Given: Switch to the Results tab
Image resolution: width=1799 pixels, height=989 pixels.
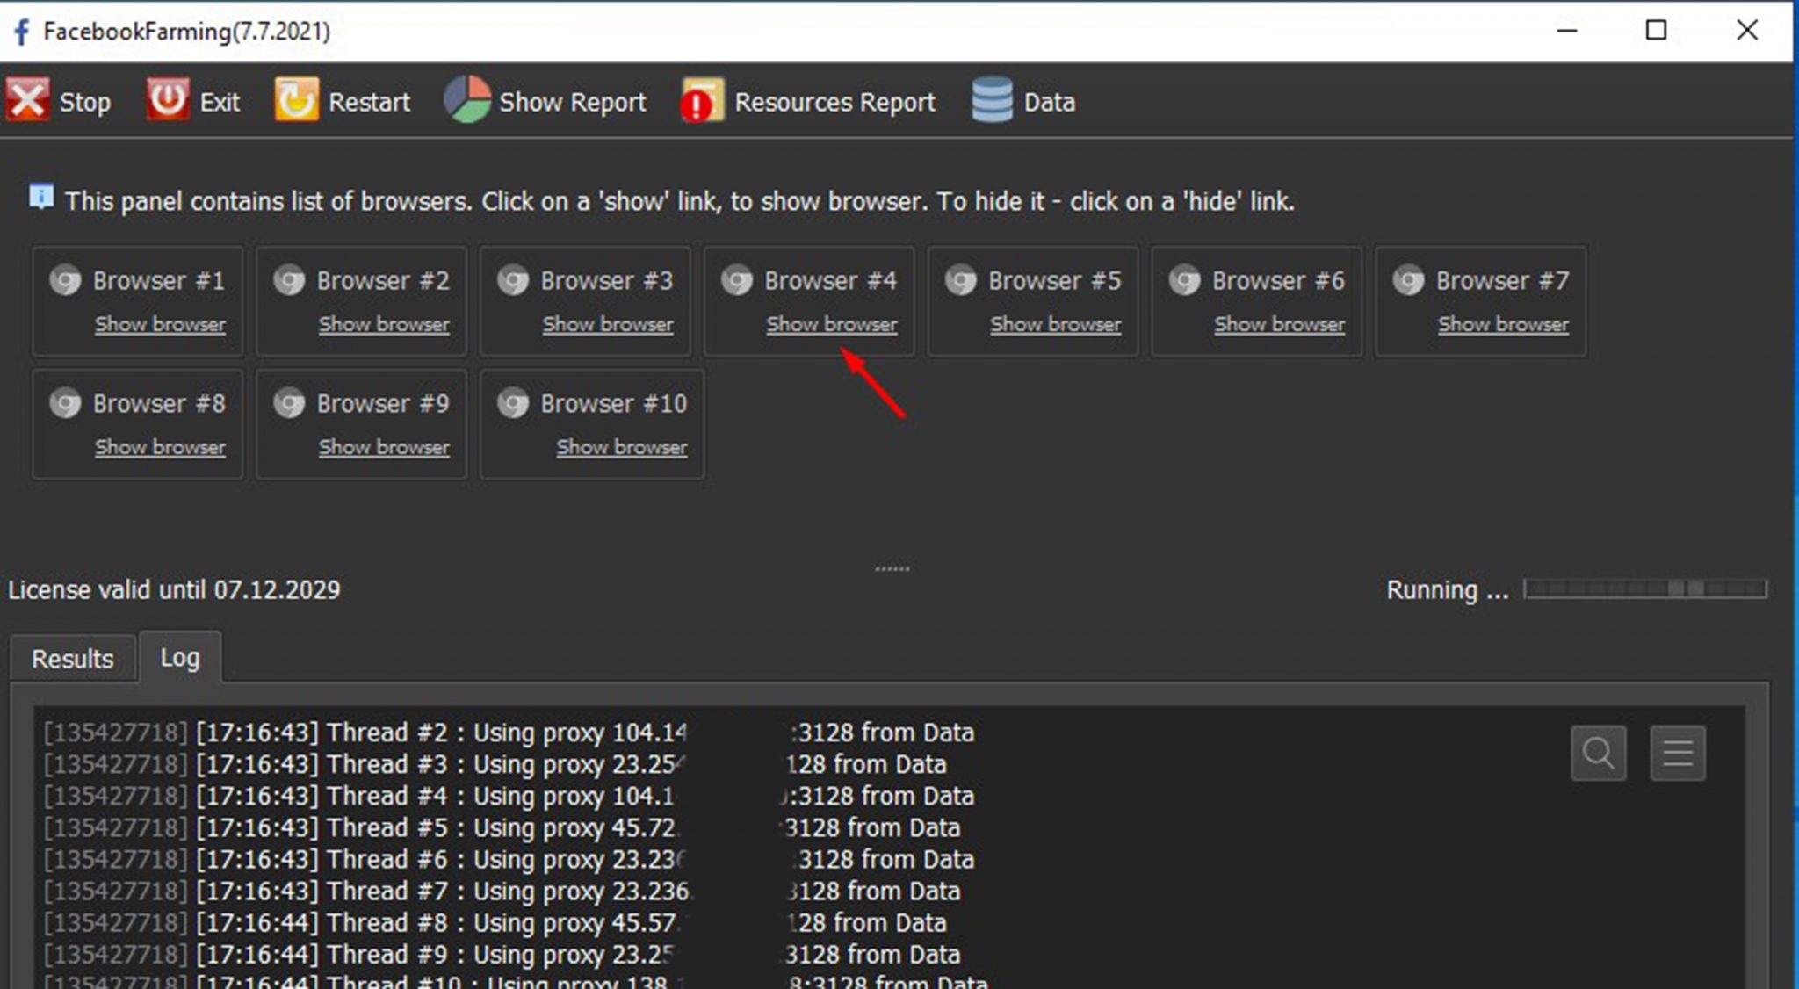Looking at the screenshot, I should tap(73, 659).
